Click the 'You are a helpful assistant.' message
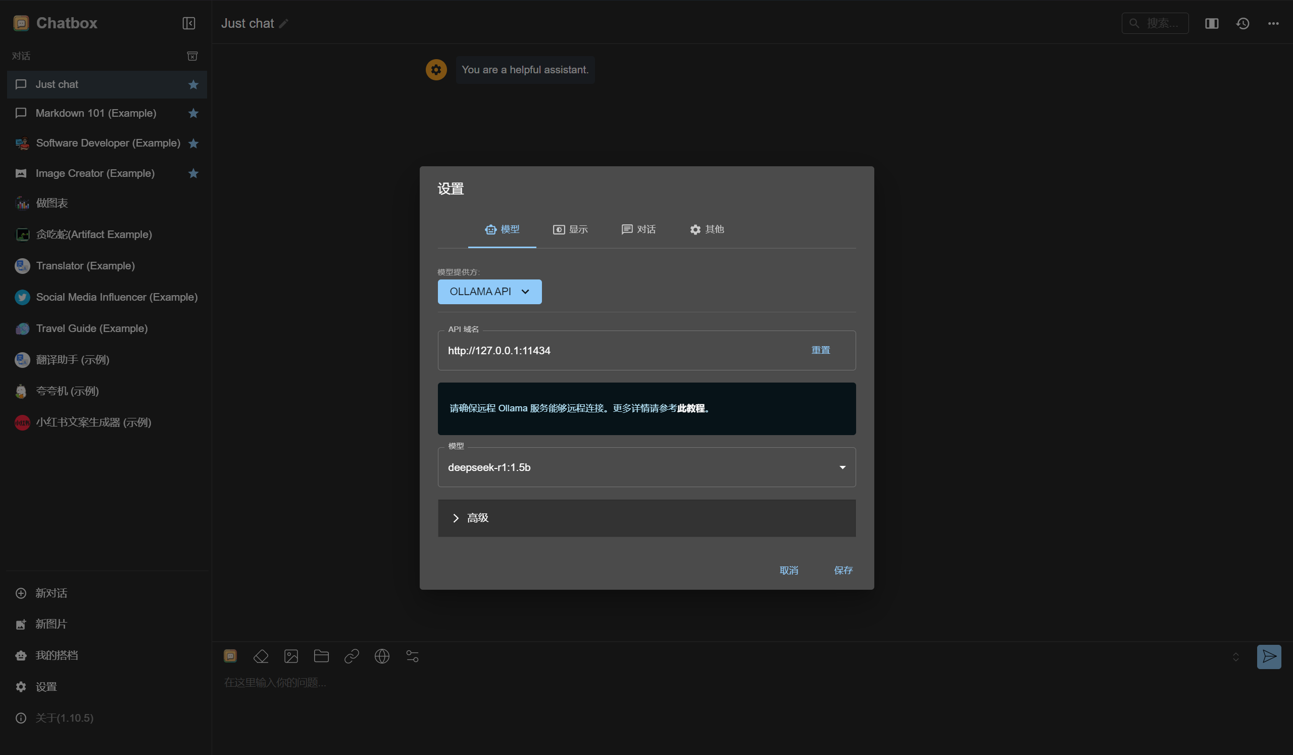 525,70
